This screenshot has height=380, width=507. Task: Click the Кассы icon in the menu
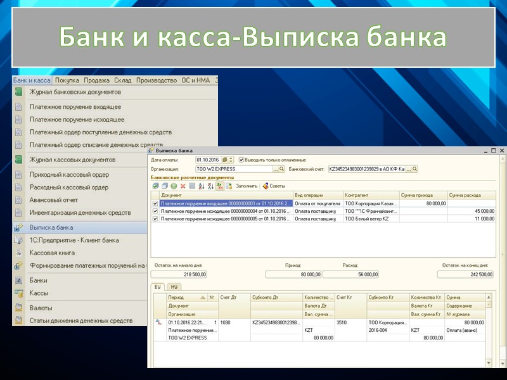tap(19, 293)
